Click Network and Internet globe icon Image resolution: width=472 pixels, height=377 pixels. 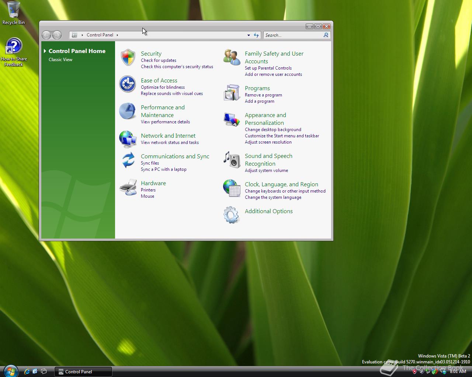coord(128,139)
